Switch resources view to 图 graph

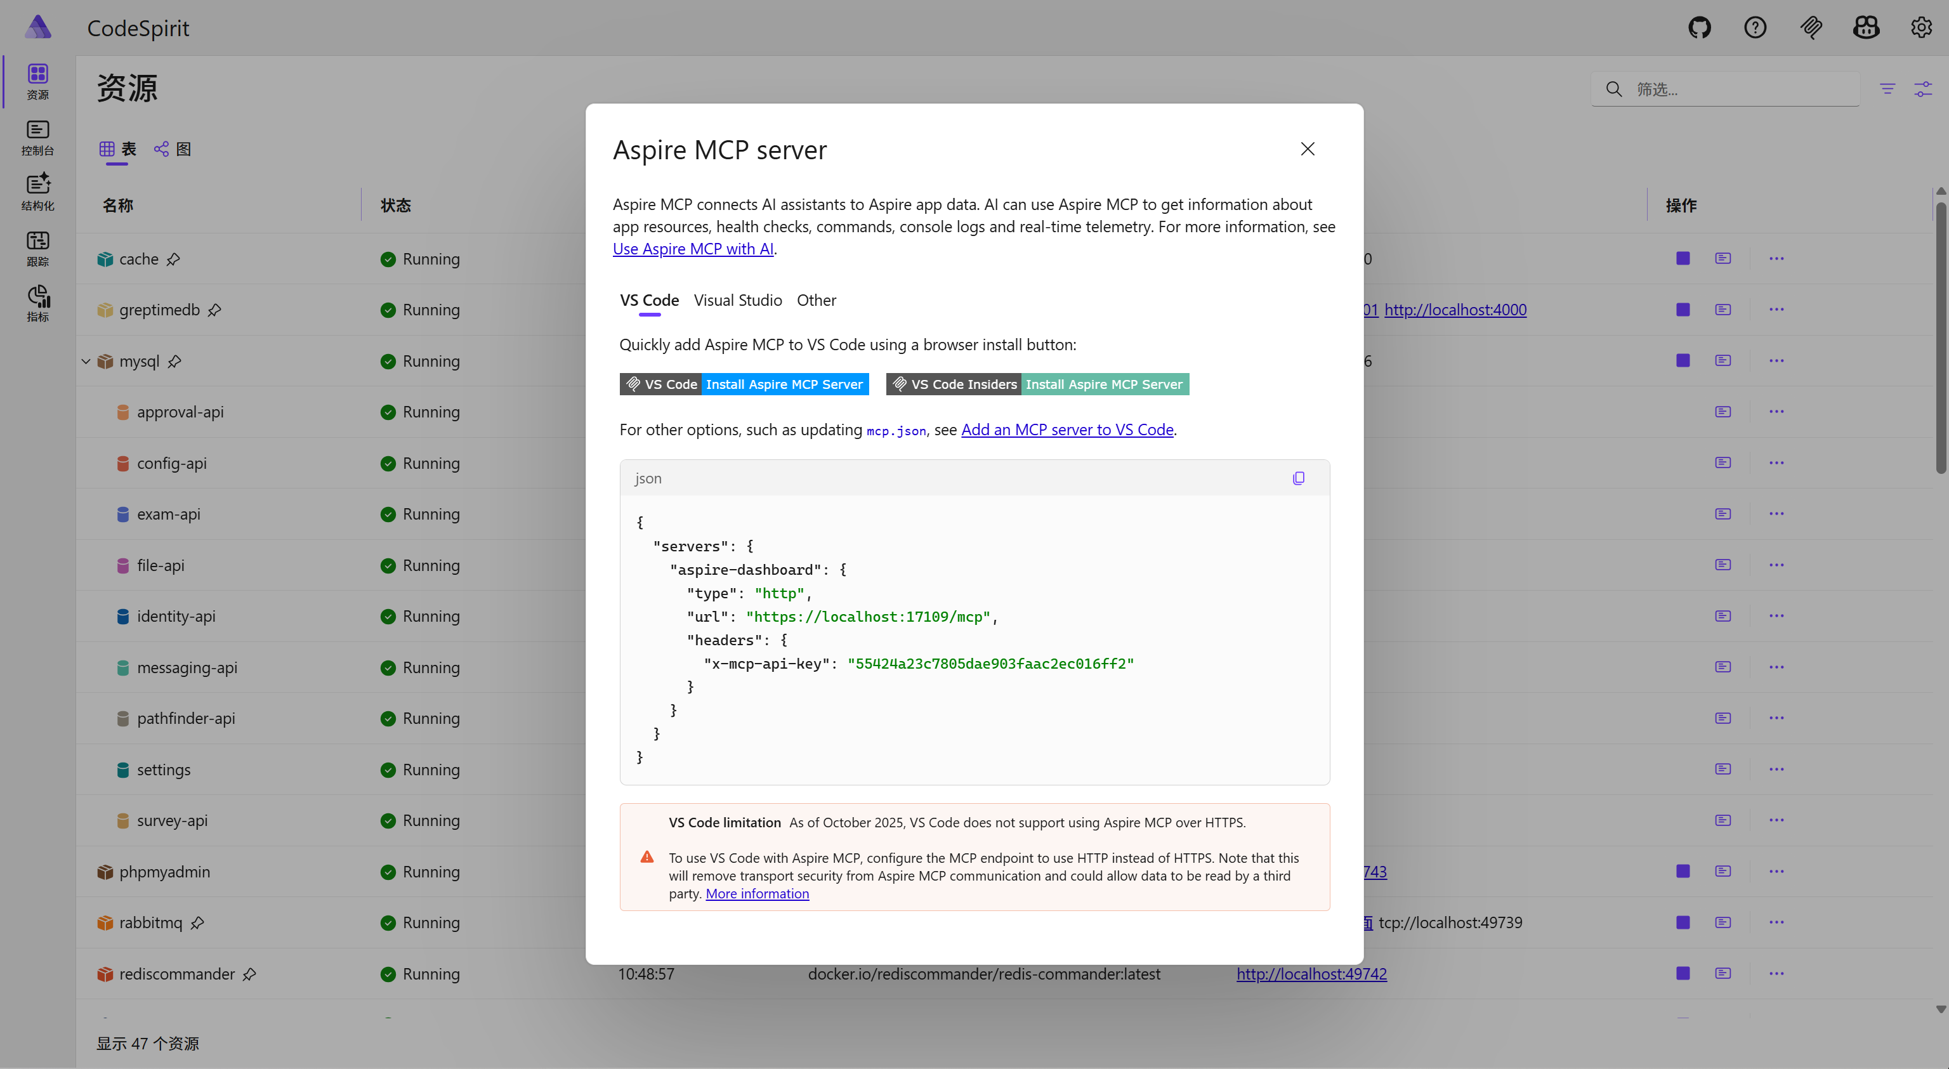pos(173,149)
